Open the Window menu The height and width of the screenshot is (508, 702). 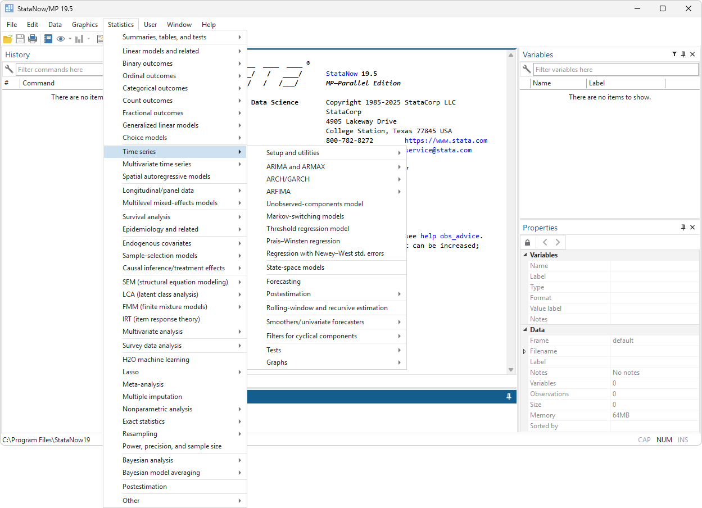click(x=179, y=25)
